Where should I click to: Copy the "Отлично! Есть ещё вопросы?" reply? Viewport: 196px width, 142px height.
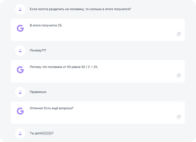pyautogui.click(x=178, y=117)
